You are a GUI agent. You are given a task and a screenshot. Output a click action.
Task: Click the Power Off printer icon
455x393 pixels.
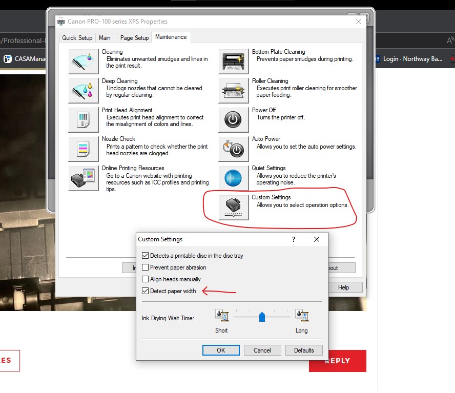point(233,119)
